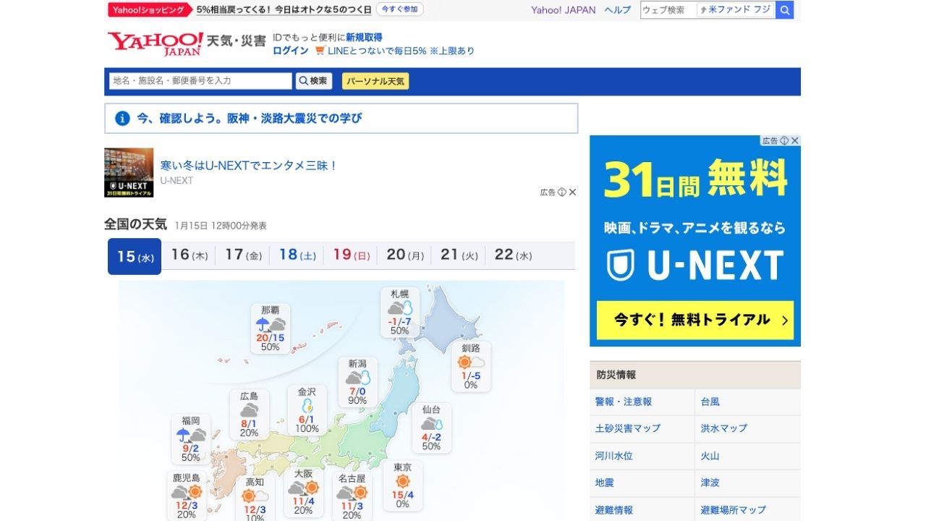Open the 河川水位 link
The height and width of the screenshot is (521, 926).
614,456
